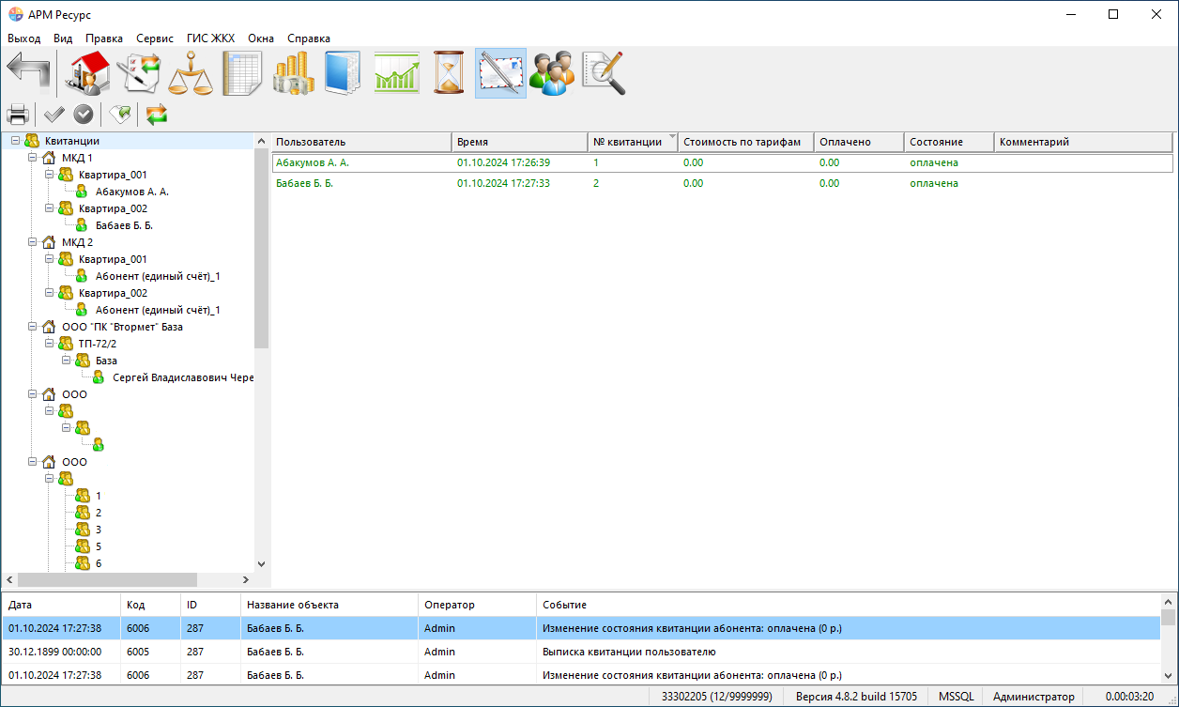Viewport: 1179px width, 707px height.
Task: Open the document with magnifier toolbar icon
Action: pyautogui.click(x=604, y=72)
